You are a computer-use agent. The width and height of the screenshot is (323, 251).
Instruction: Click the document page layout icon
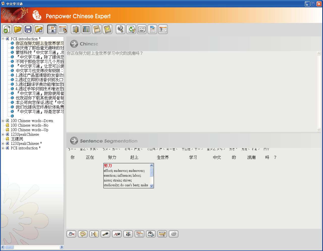tap(152, 29)
